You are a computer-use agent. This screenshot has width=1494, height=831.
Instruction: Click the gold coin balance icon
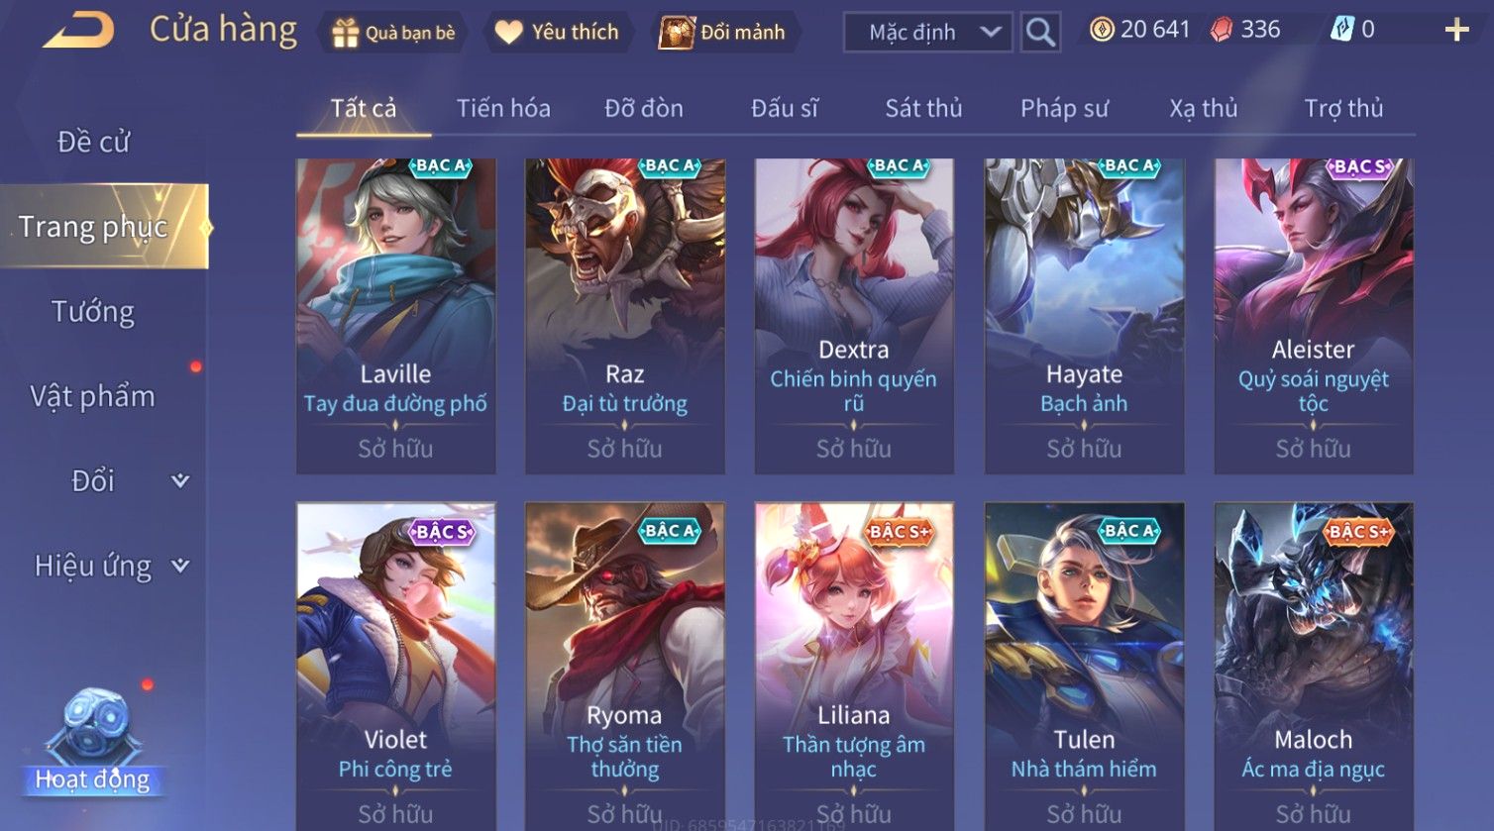click(x=1102, y=30)
